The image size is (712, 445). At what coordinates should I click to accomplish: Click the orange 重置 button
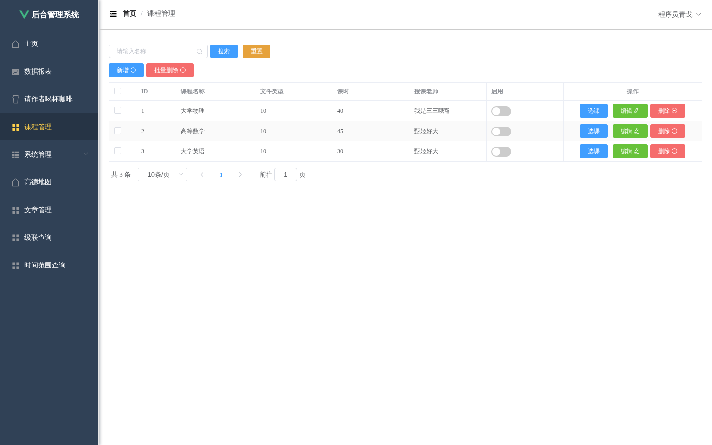coord(257,51)
